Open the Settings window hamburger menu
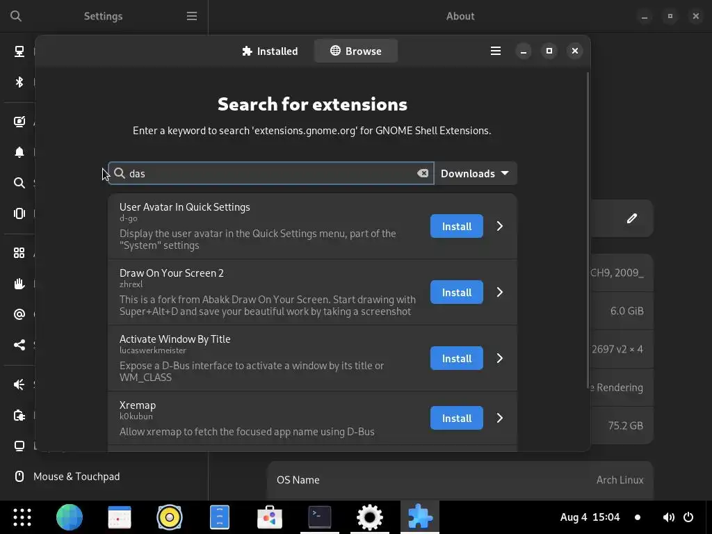The image size is (712, 534). click(192, 17)
